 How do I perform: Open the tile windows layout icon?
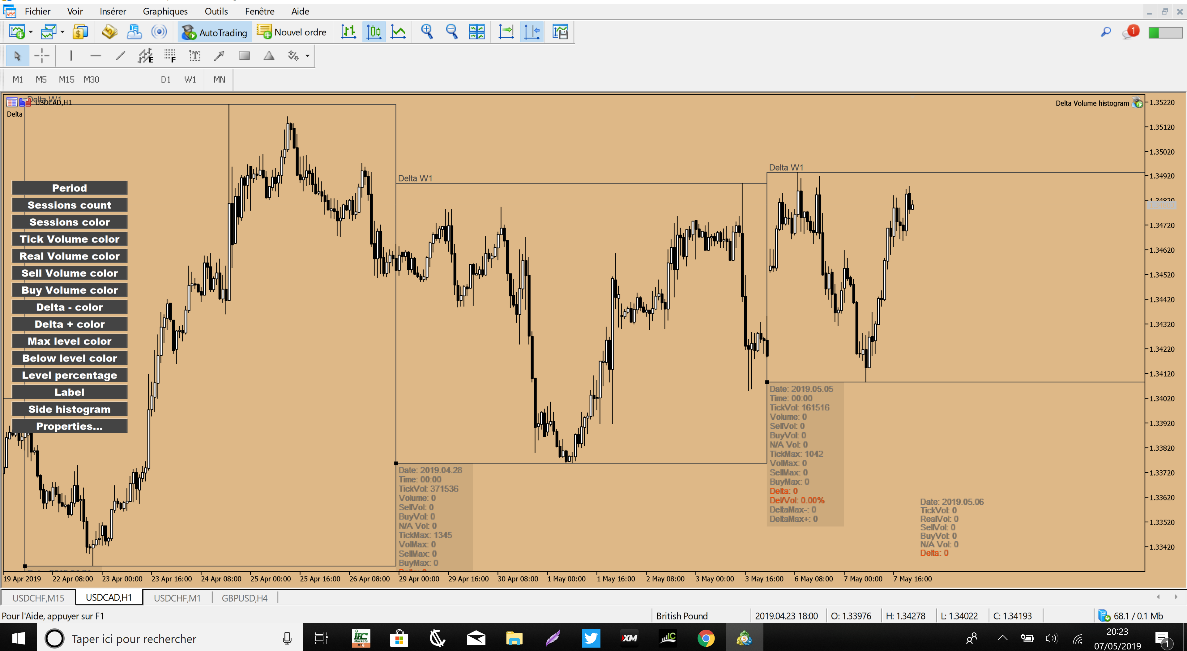tap(476, 32)
